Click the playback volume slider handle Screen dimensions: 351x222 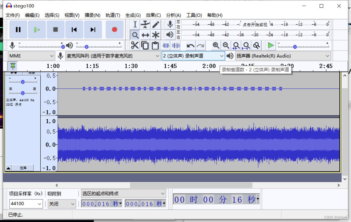[87, 47]
